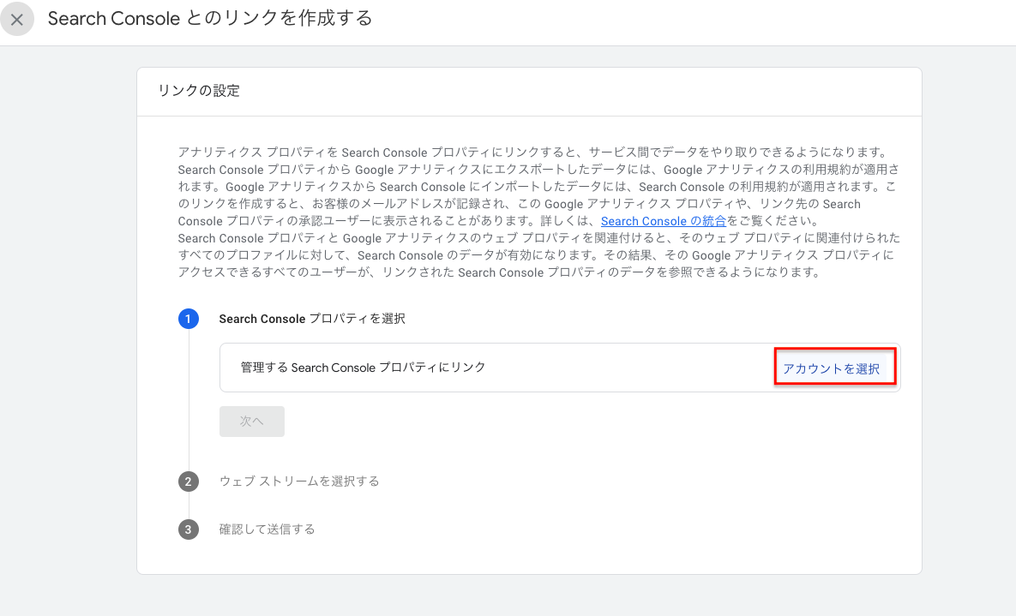Close the Search Console link creation dialog
This screenshot has height=616, width=1016.
(17, 19)
